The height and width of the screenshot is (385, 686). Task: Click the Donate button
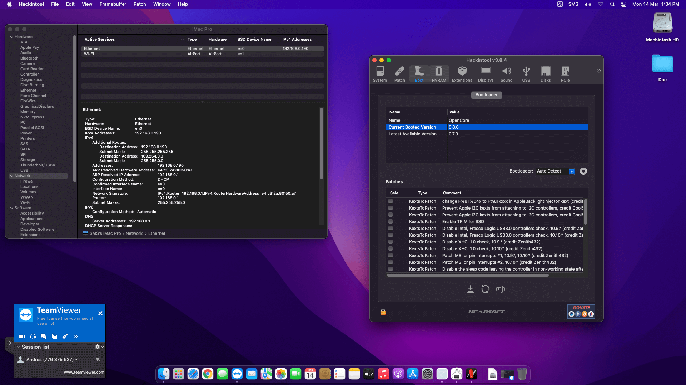pyautogui.click(x=581, y=311)
